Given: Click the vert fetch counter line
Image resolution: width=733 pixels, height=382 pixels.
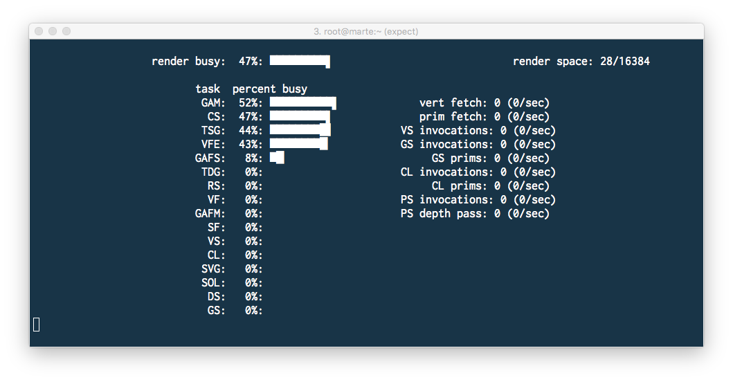Looking at the screenshot, I should [x=485, y=103].
